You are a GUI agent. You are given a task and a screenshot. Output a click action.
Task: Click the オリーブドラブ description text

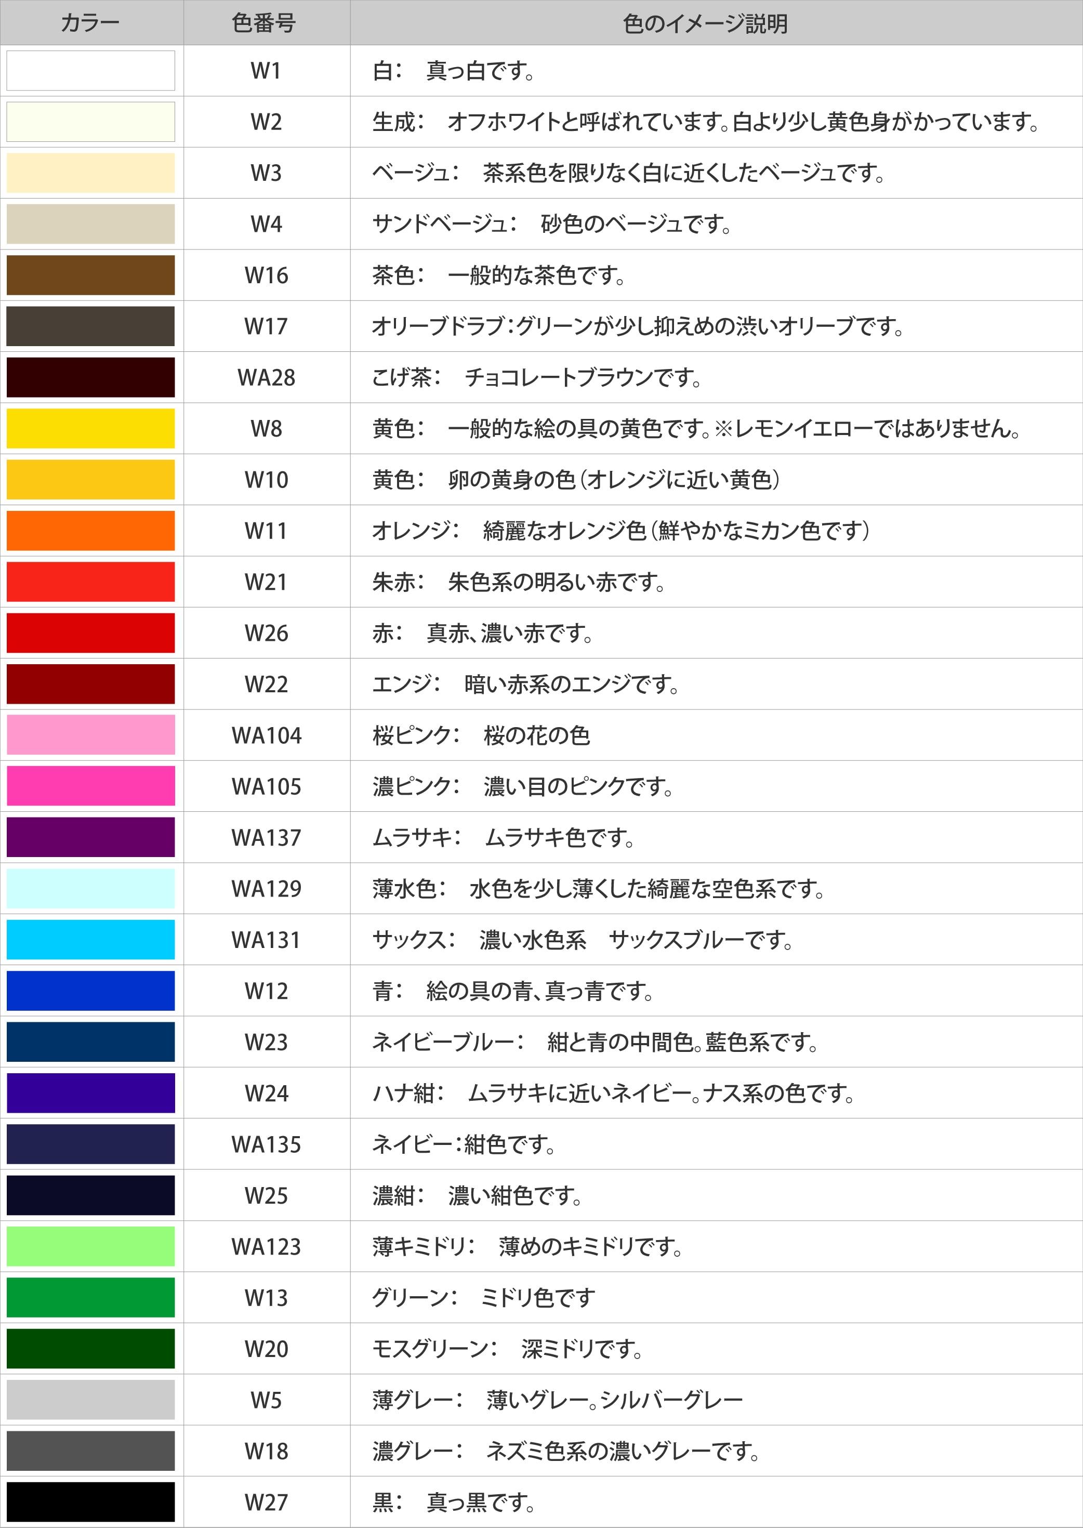637,326
